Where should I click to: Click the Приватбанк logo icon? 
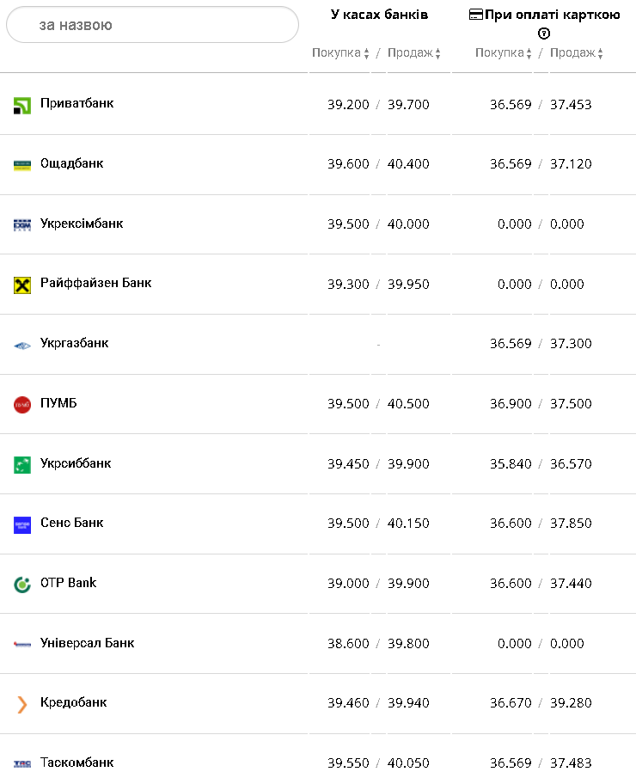[22, 105]
